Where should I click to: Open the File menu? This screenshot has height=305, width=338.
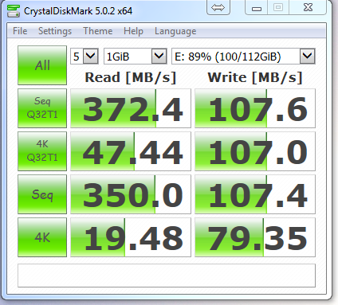(x=20, y=31)
